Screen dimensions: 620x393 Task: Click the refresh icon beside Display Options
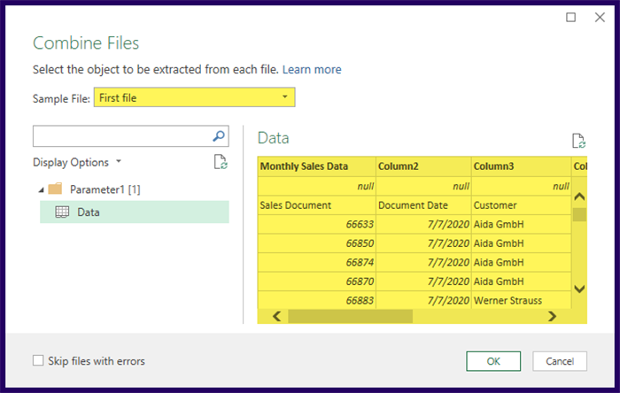(221, 162)
